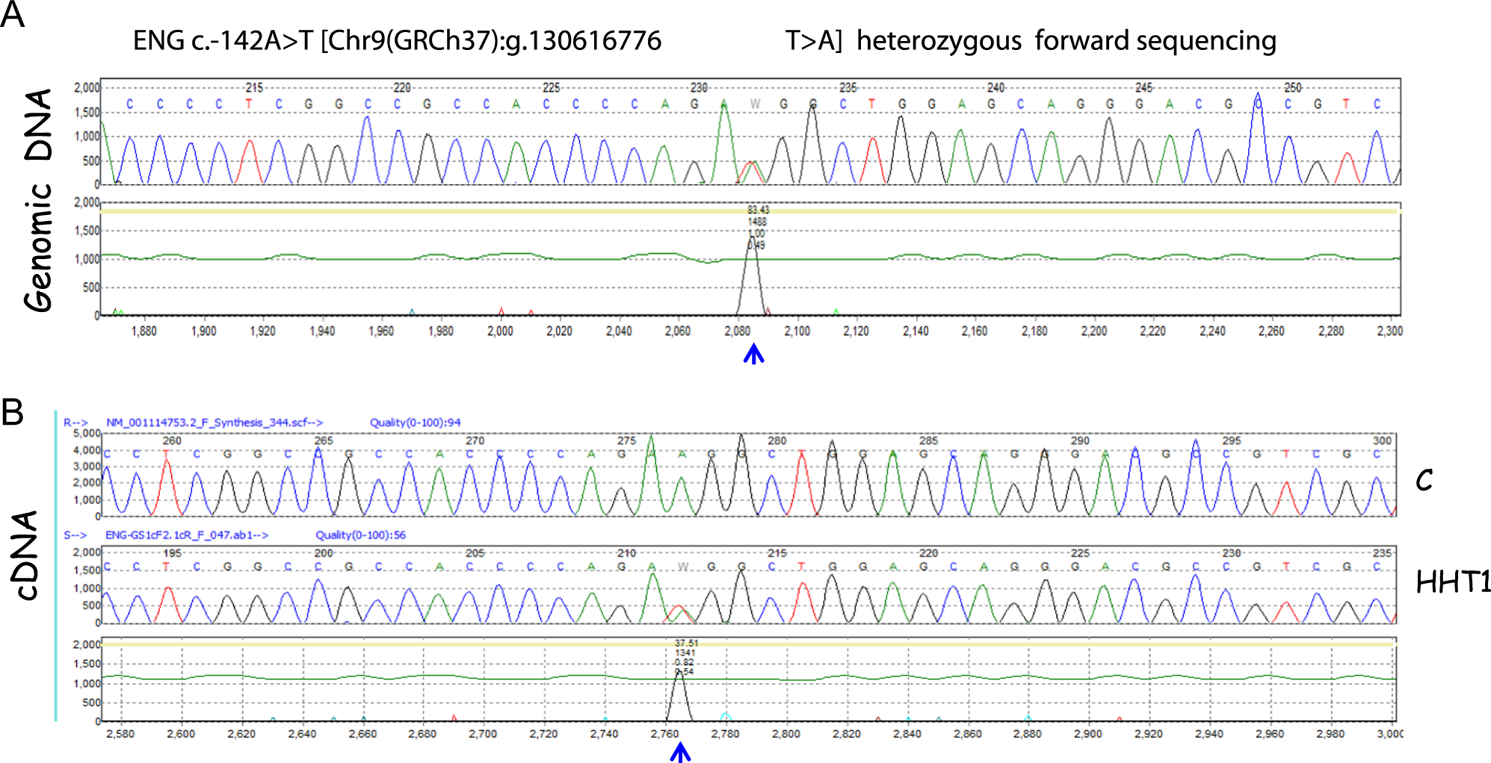
Task: Click x-axis tick "2,080" in panel A
Action: pyautogui.click(x=738, y=331)
